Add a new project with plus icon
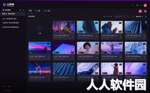 coord(24,10)
